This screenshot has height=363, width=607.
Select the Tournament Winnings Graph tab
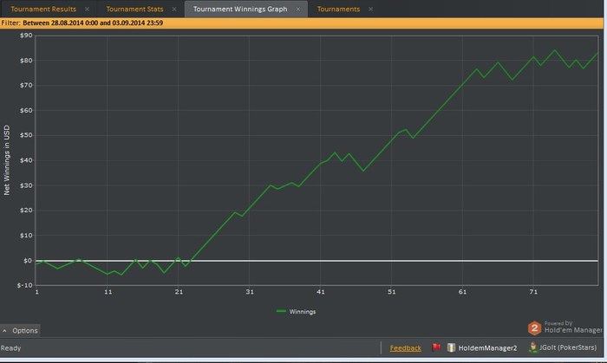pos(240,9)
